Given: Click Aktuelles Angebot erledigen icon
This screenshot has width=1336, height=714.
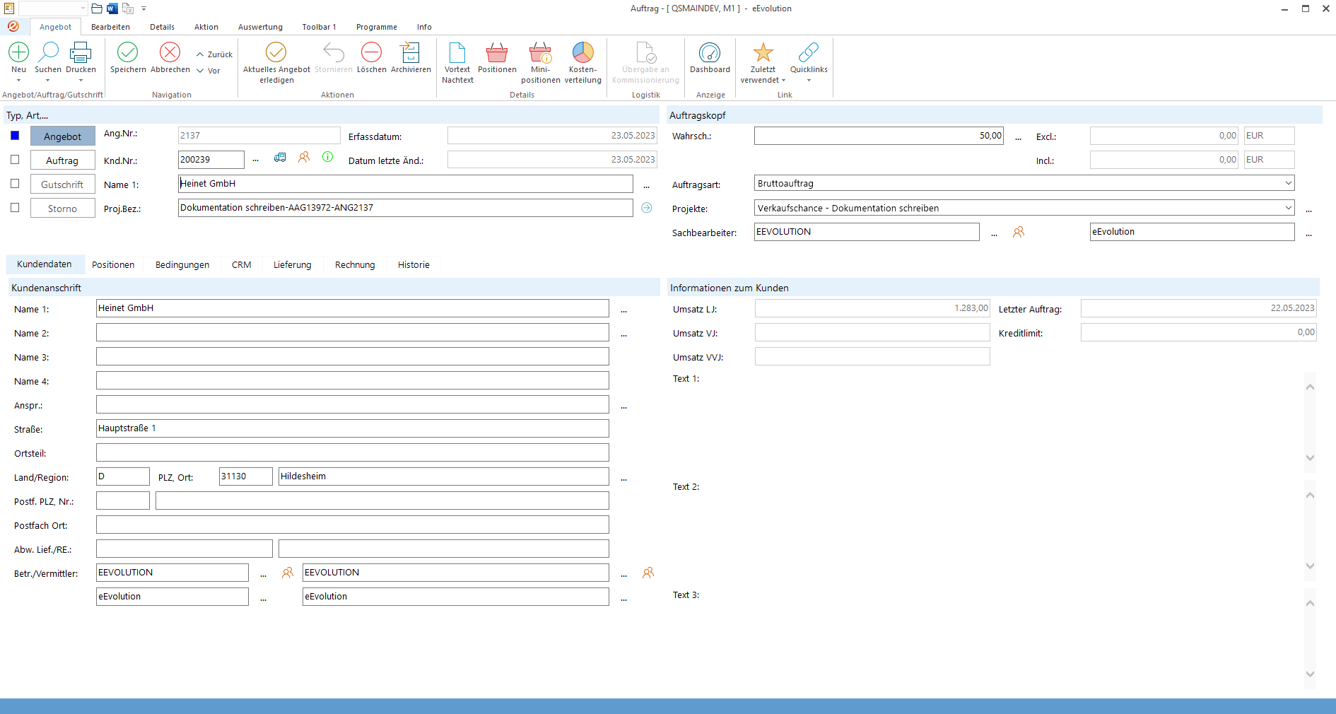Looking at the screenshot, I should pyautogui.click(x=276, y=52).
